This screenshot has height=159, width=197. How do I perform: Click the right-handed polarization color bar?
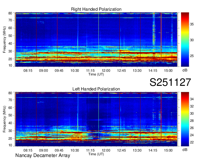click(185, 39)
